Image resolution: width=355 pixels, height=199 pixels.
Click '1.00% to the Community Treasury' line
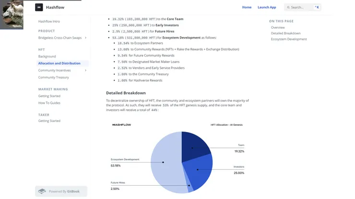143,74
